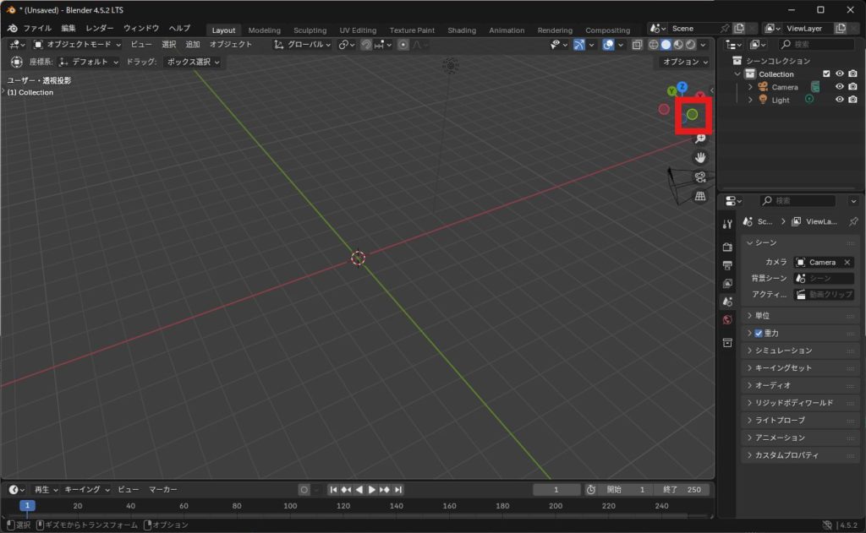Open the ファイル menu
Screen dimensions: 866x533
point(37,28)
